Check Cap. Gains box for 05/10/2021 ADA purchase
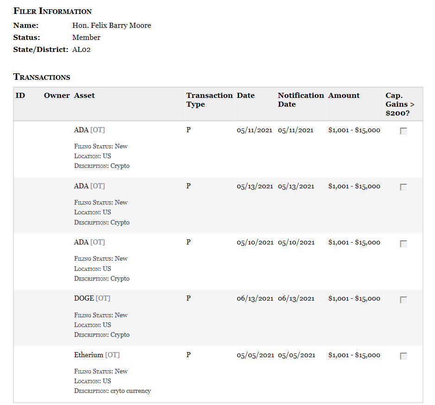Screen dimensions: 435x405 click(403, 244)
